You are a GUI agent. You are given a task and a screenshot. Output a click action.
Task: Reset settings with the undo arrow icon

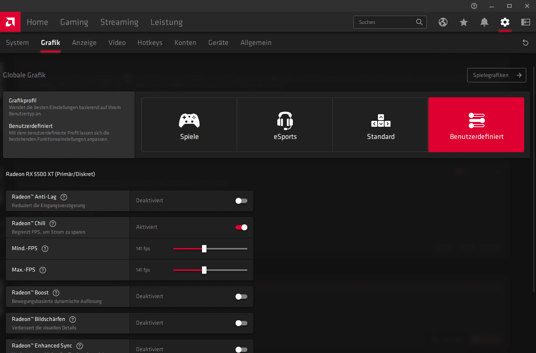click(x=526, y=43)
